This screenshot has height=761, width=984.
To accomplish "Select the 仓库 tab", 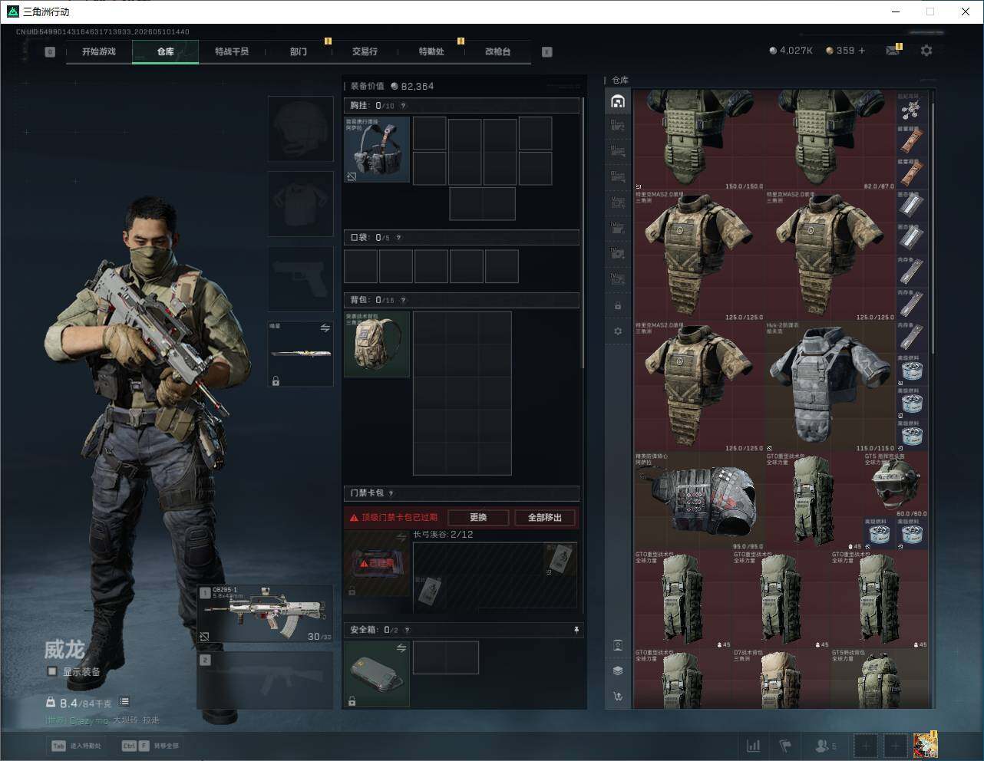I will click(x=165, y=51).
